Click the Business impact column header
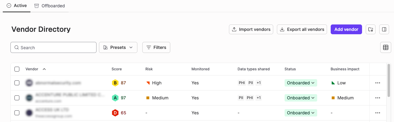Viewport: 394px width, 122px height. (x=345, y=69)
